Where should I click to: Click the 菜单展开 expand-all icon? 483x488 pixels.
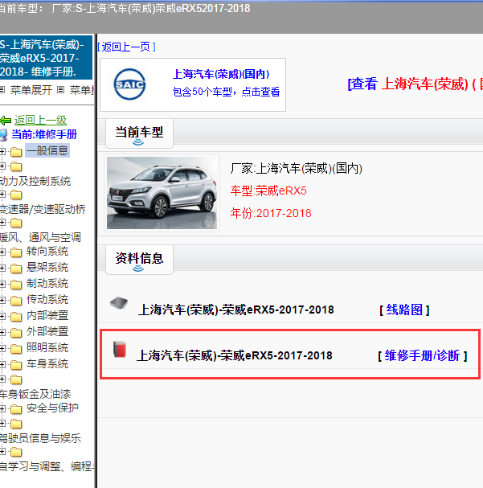pos(2,90)
